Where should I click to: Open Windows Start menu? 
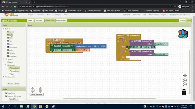pos(3,106)
